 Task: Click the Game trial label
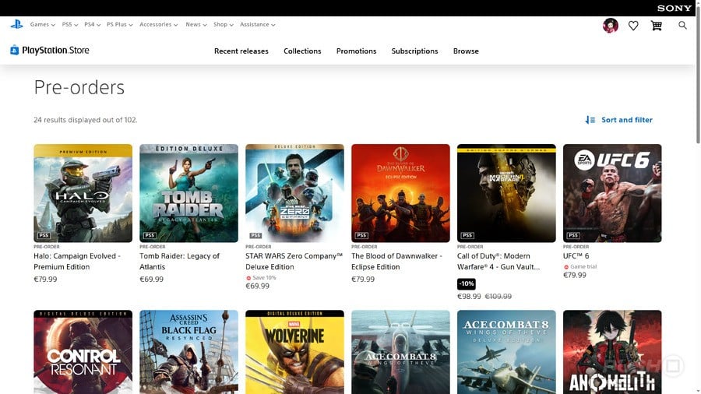point(579,266)
